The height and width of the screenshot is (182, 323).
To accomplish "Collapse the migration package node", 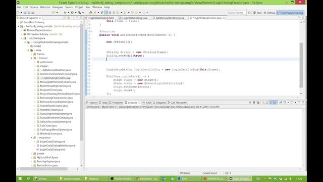I will point(32,138).
